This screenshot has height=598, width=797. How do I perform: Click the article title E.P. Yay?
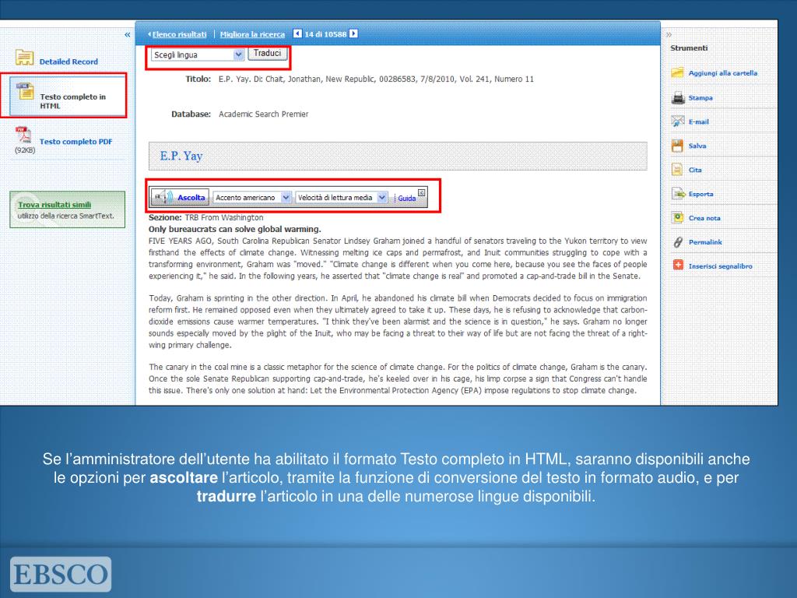click(x=181, y=156)
